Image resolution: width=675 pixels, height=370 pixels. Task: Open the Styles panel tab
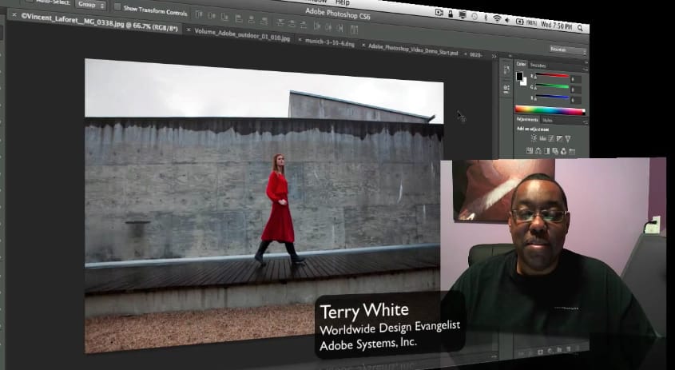click(547, 120)
